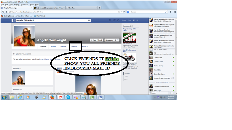
Task: Open Word from the taskbar
Action: [100, 97]
